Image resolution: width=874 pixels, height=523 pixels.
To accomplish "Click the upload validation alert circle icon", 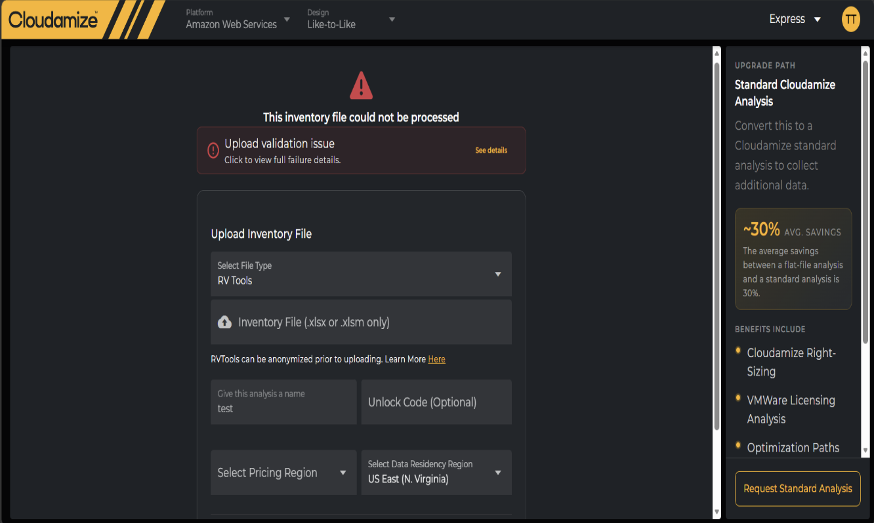I will point(213,151).
